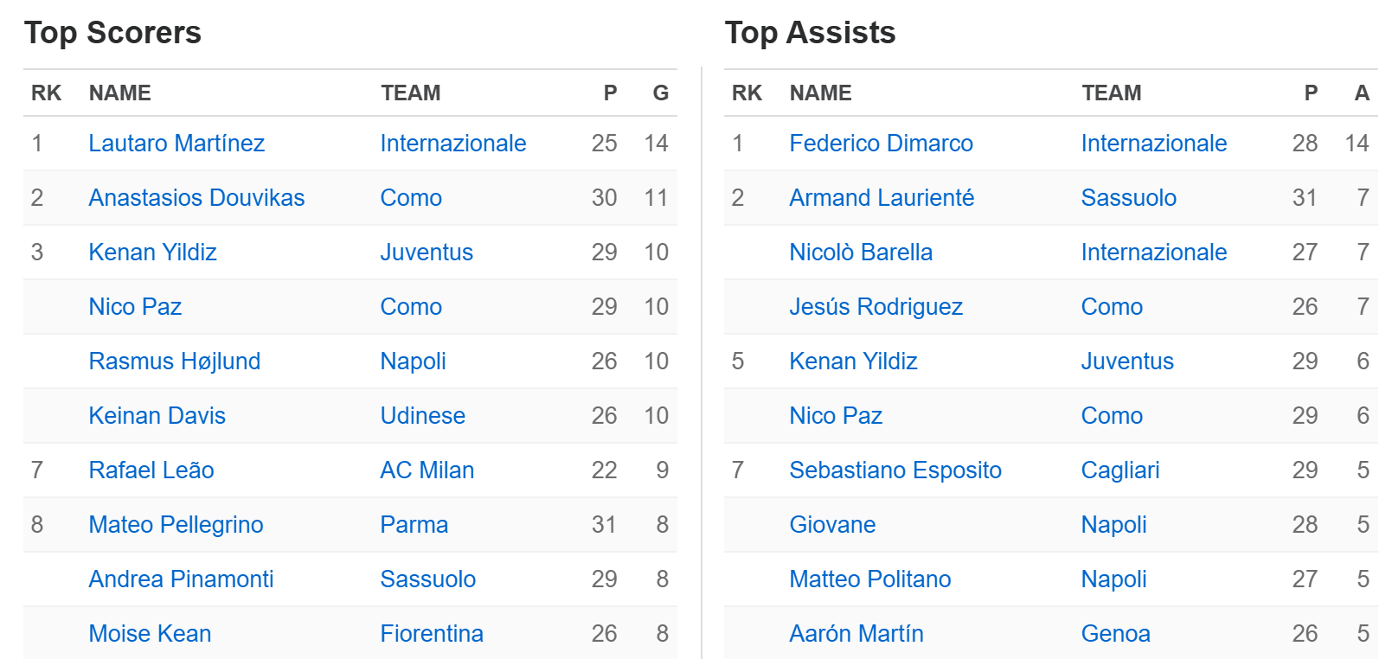Click the AC Milan team link

[427, 470]
